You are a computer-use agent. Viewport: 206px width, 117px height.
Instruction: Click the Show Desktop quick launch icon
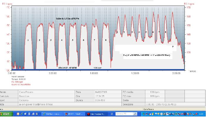[33, 114]
